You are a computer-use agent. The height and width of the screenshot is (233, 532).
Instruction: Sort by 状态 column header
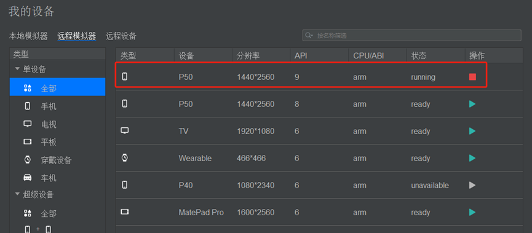pos(435,55)
